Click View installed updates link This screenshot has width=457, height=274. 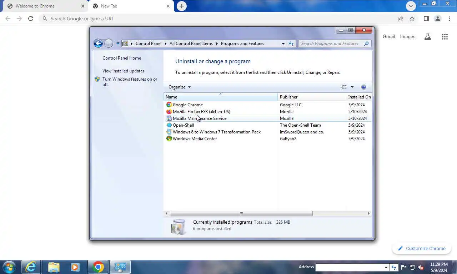[123, 71]
